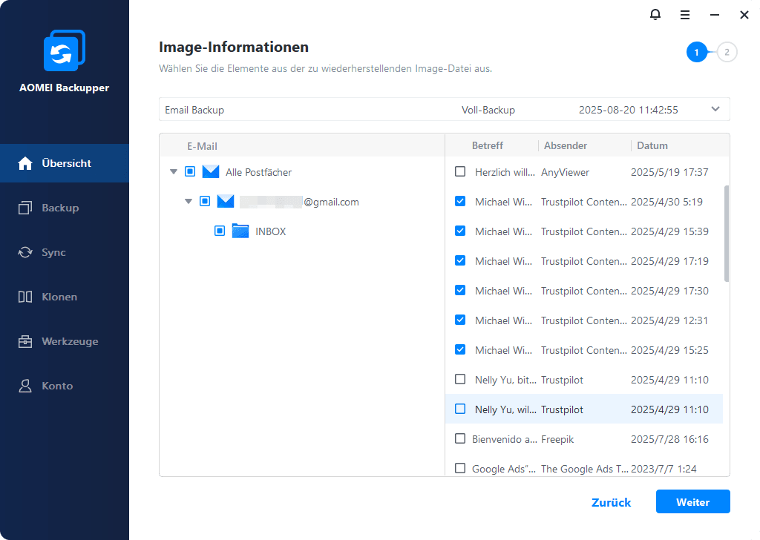The image size is (760, 540).
Task: Uncheck the Michael Wi... email from 15:39
Action: click(x=460, y=231)
